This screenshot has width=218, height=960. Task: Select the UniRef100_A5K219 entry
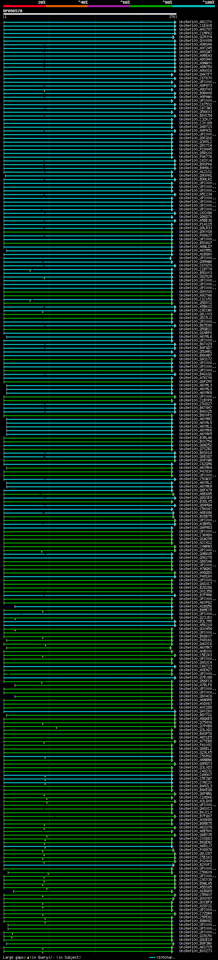click(195, 625)
